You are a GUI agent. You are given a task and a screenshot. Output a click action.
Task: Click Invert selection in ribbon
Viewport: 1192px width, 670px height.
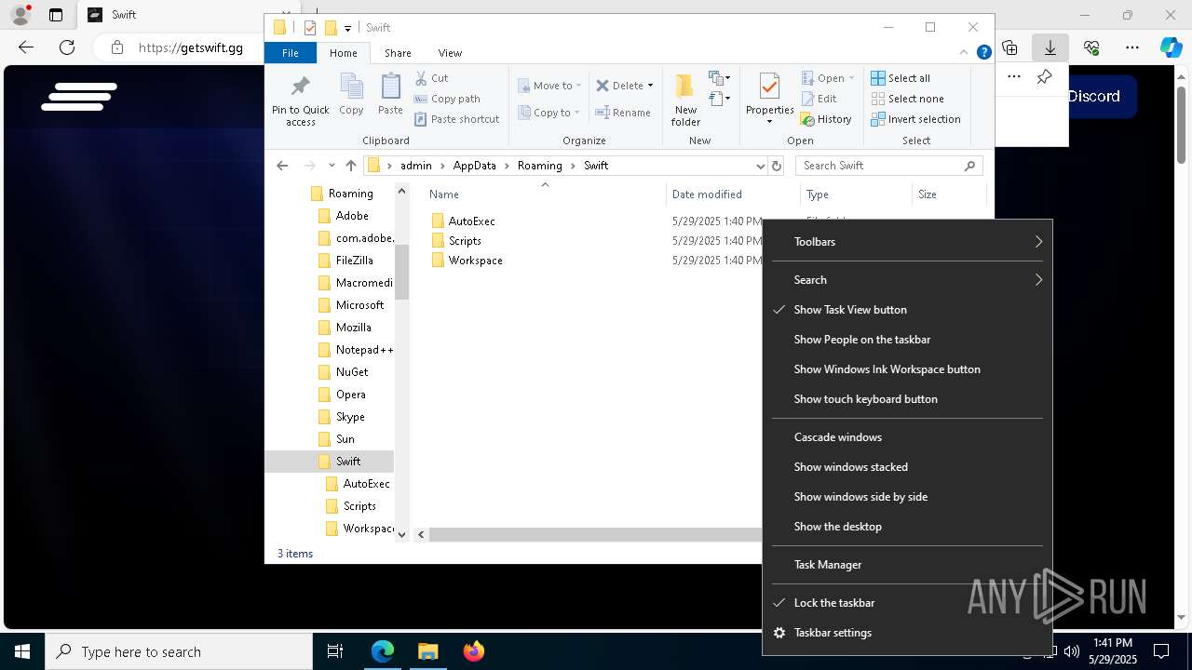[915, 119]
